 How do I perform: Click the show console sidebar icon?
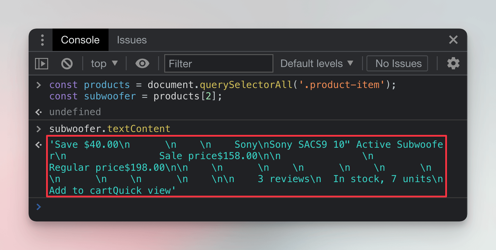41,63
